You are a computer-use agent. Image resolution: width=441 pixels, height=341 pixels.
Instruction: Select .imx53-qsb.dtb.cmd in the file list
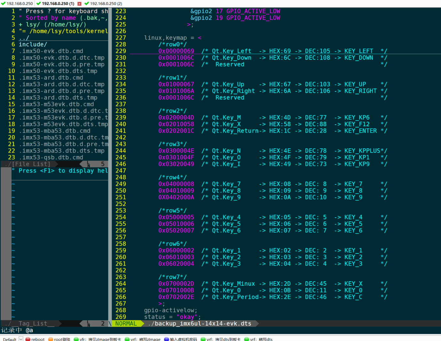(51, 157)
